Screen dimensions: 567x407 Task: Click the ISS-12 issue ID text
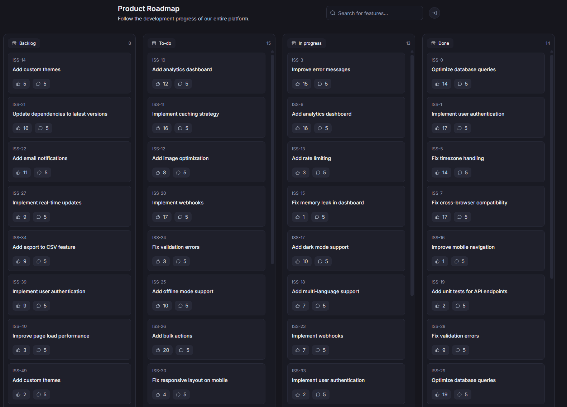[159, 149]
